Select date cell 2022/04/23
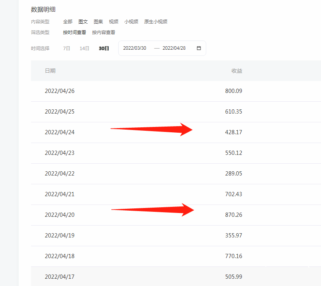The height and width of the screenshot is (286, 321). pyautogui.click(x=60, y=153)
